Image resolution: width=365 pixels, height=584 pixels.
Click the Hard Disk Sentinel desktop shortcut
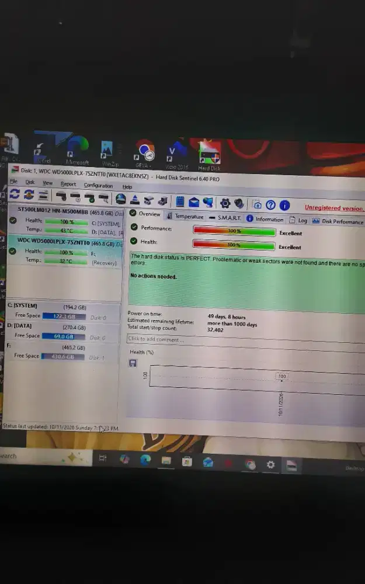point(209,157)
